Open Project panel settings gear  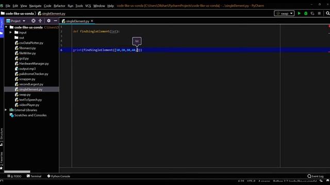point(49,21)
